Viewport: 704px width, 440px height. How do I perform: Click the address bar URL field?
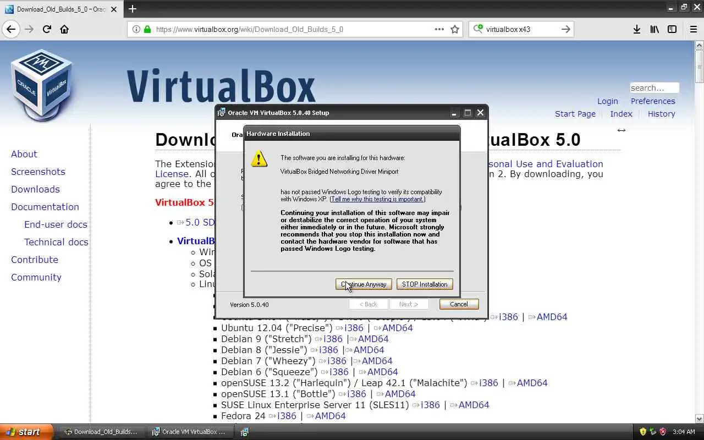tap(294, 29)
